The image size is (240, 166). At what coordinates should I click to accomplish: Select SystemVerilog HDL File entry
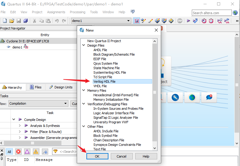(110, 72)
